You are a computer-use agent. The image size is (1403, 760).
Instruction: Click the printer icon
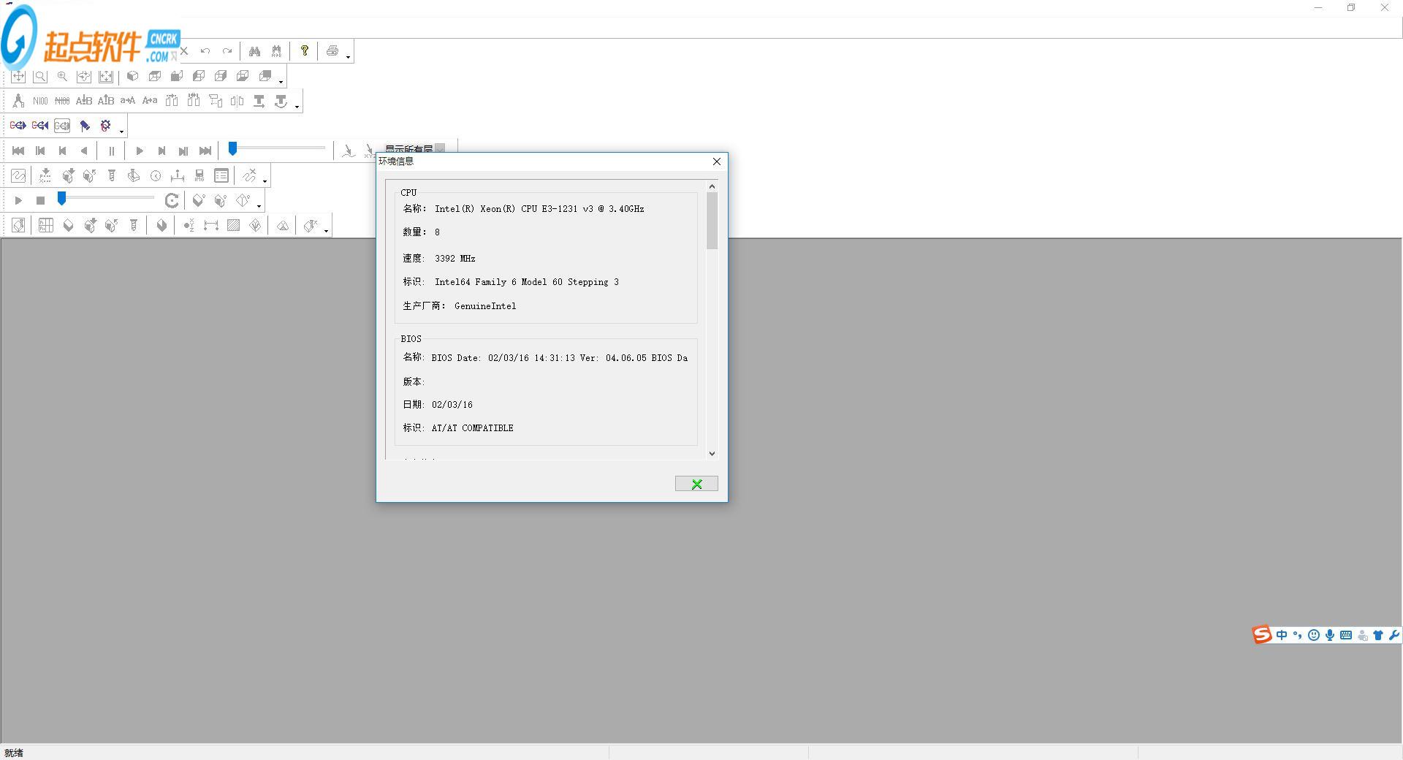[332, 51]
